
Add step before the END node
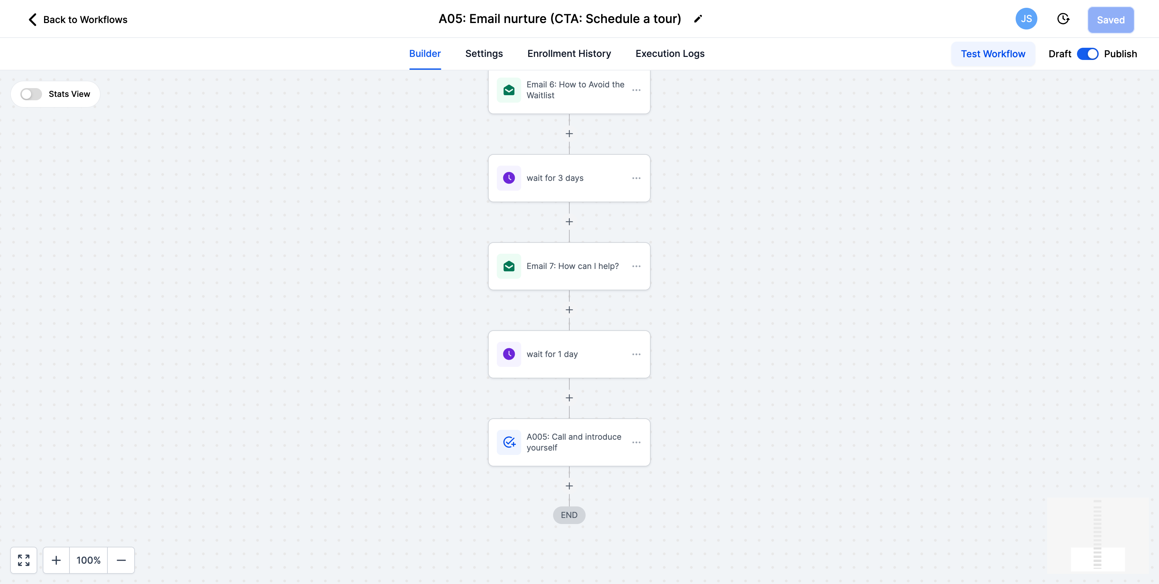[x=569, y=486]
